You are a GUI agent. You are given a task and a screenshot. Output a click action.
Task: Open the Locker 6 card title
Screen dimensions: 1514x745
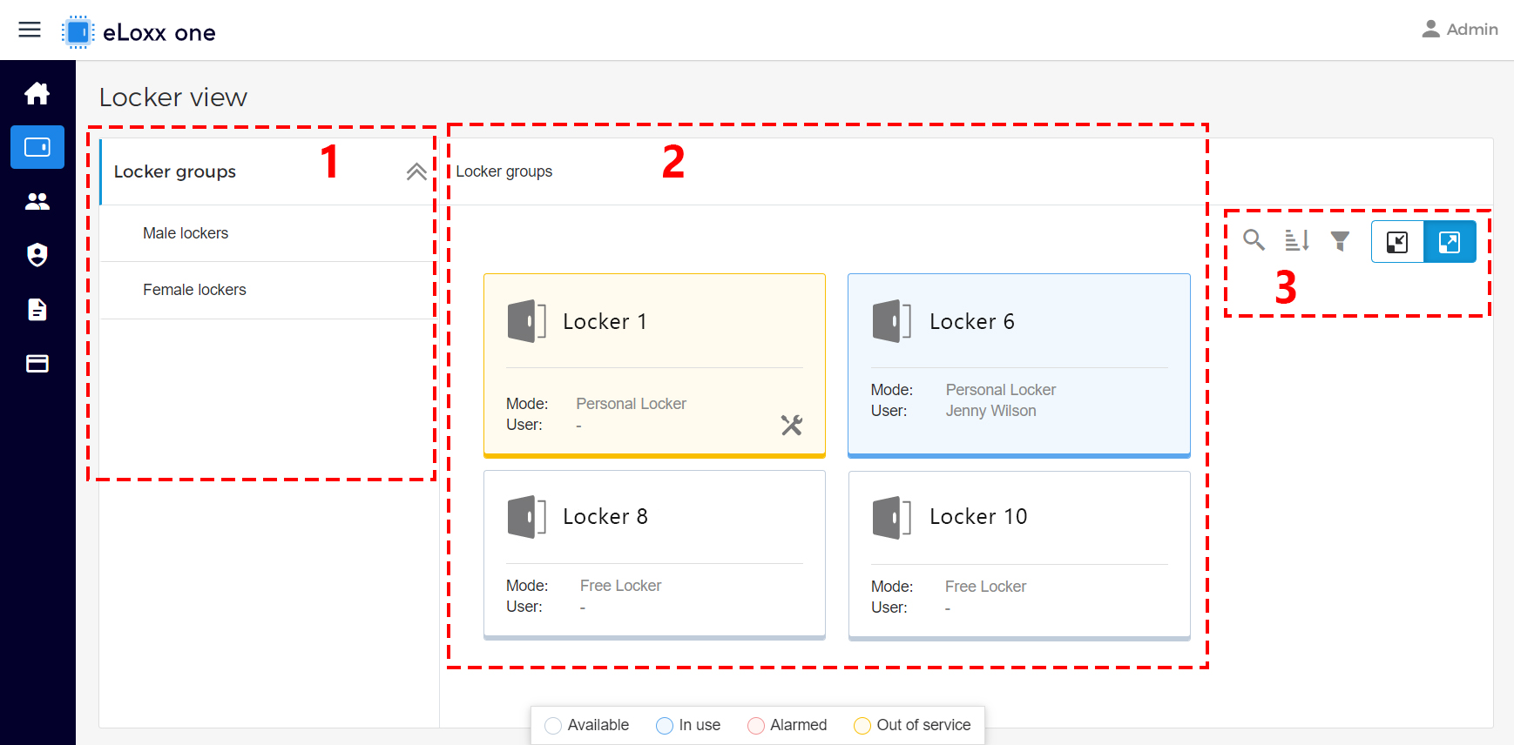coord(972,321)
